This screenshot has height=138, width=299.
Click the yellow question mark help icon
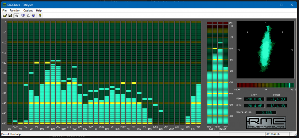[40, 16]
